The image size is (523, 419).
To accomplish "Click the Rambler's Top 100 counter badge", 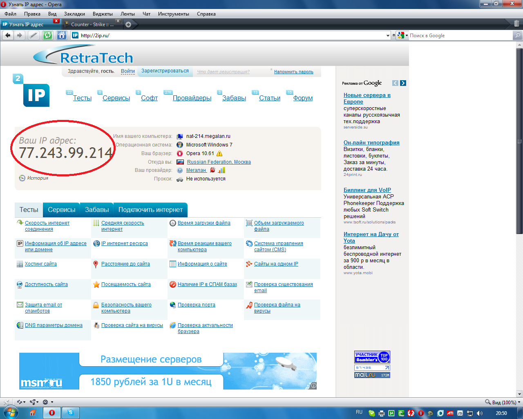I will coord(372,357).
